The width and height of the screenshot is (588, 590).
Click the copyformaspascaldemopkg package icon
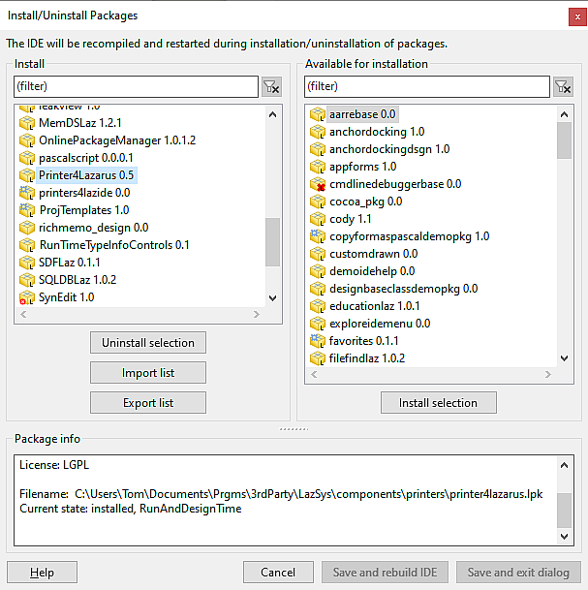(x=317, y=236)
